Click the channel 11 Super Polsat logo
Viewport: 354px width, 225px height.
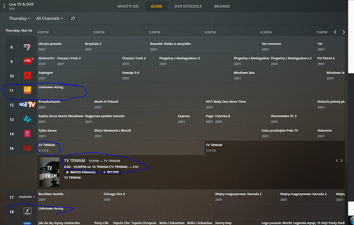27,90
